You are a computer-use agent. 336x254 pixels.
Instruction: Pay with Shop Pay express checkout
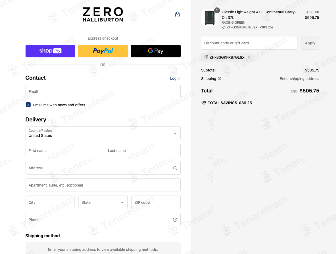click(50, 51)
